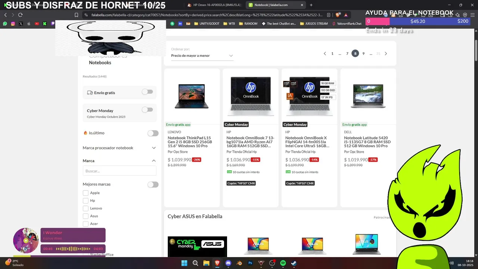Open Notebook ThinkPad L15 Gen 2 product link
478x269 pixels.
190,142
